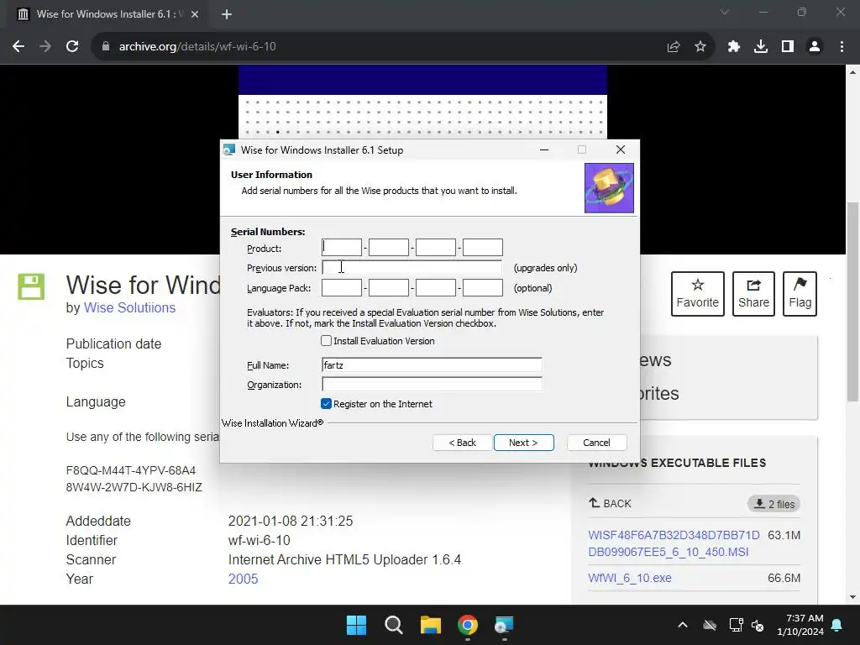Click the second Language Pack serial box

click(x=389, y=288)
